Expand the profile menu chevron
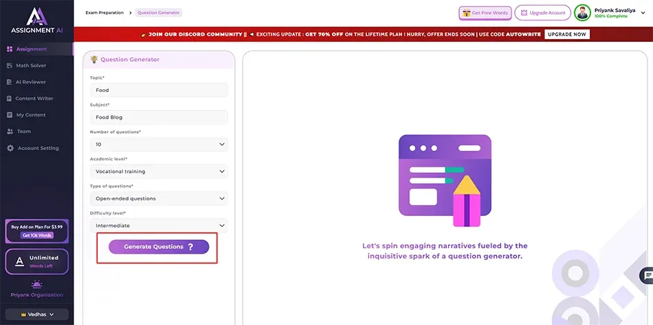This screenshot has width=653, height=325. [644, 12]
